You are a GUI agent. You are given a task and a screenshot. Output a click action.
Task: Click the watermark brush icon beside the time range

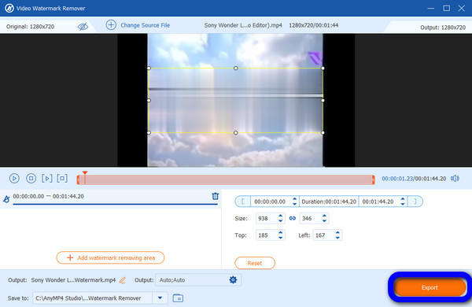(x=6, y=199)
